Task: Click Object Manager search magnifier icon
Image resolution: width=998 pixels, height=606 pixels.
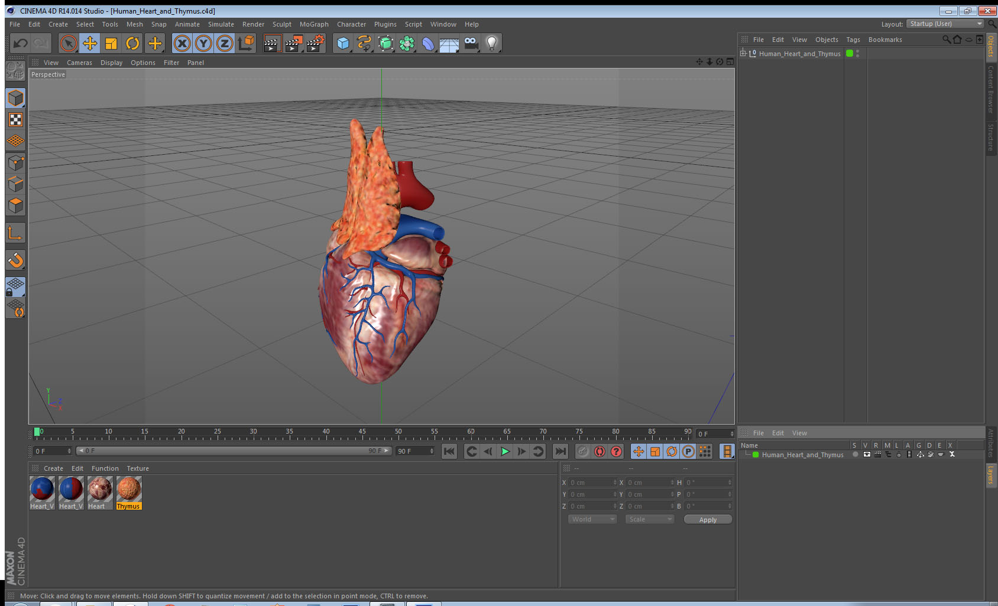Action: point(946,40)
